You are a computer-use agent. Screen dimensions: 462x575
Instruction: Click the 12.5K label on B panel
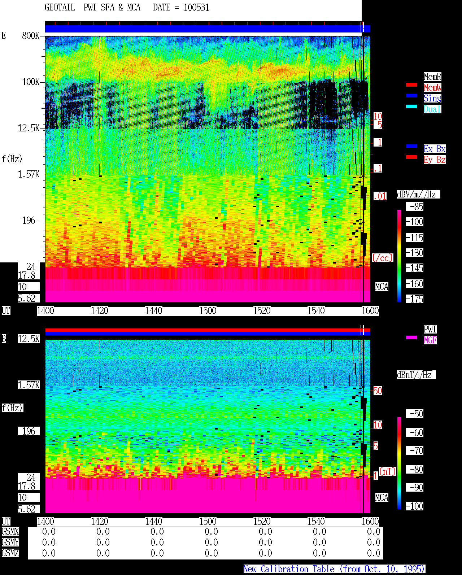point(29,339)
